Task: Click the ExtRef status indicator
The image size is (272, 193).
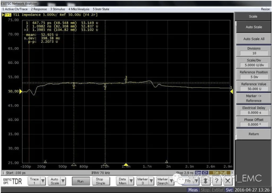Action: coord(218,190)
